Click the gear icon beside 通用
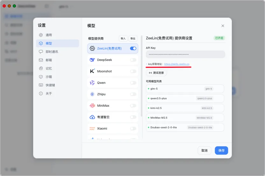 [x=41, y=35]
